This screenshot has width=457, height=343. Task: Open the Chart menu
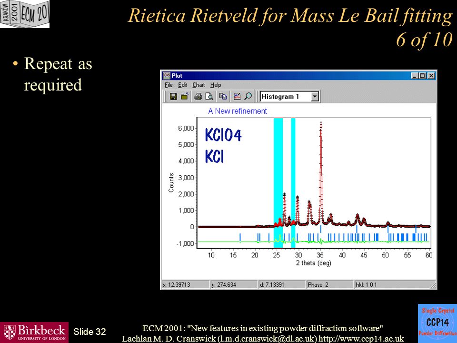[x=199, y=85]
